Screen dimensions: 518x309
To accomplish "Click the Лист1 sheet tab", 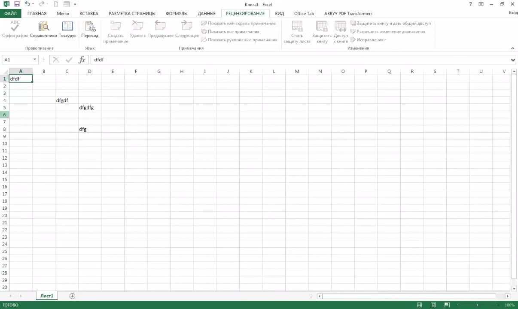I will pyautogui.click(x=47, y=296).
